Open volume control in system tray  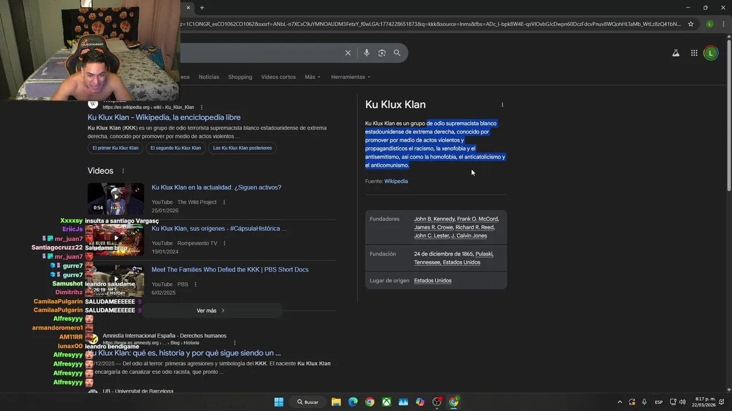[682, 402]
